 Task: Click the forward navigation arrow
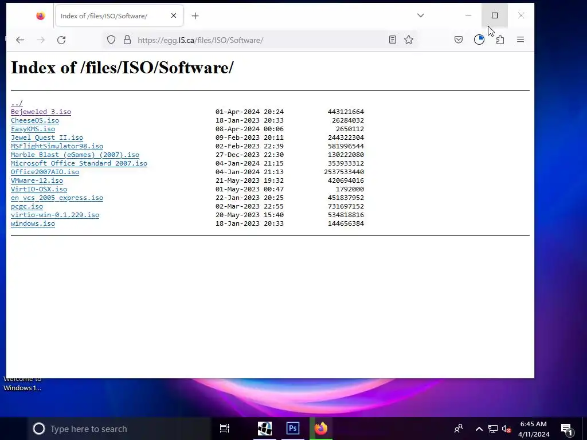[x=41, y=40]
